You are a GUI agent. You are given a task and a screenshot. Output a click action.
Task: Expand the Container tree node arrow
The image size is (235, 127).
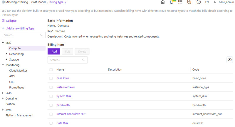point(3,98)
